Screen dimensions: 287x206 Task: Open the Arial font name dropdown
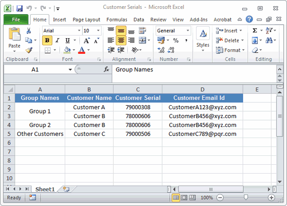click(x=79, y=30)
